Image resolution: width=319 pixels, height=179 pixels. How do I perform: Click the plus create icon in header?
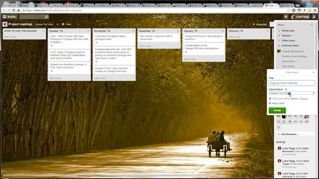[286, 17]
